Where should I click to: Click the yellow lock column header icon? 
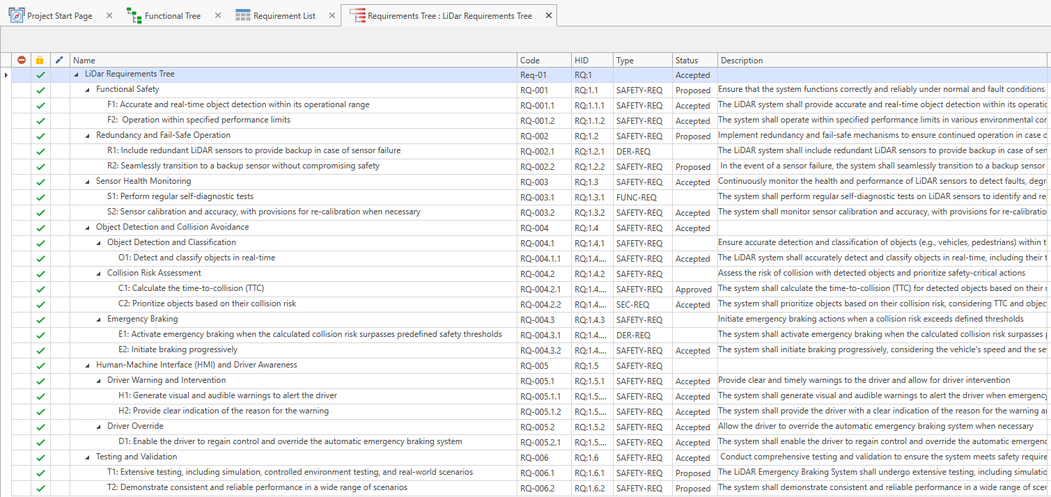click(40, 61)
